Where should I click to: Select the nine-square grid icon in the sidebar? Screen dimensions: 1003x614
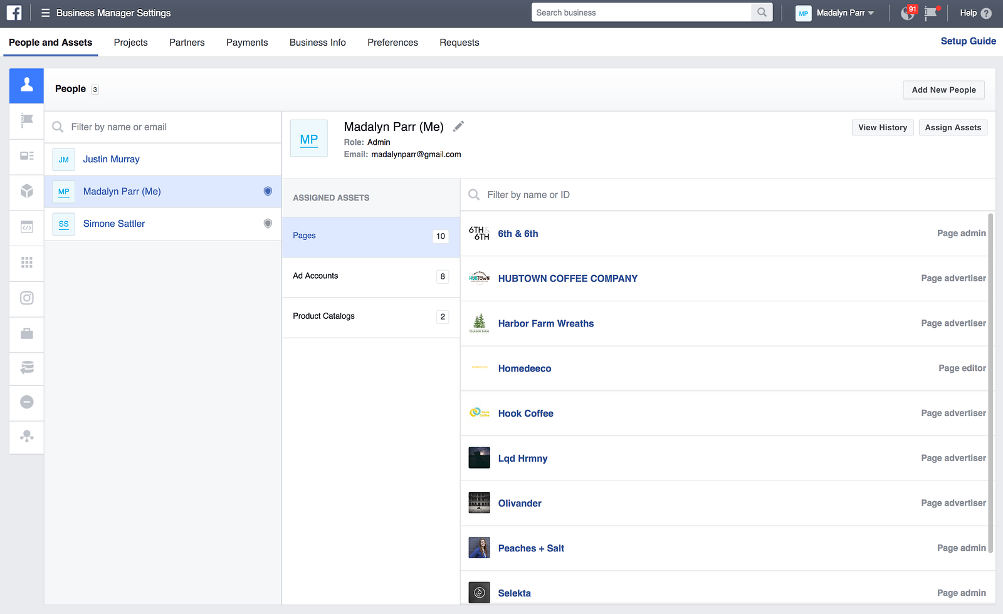point(26,263)
